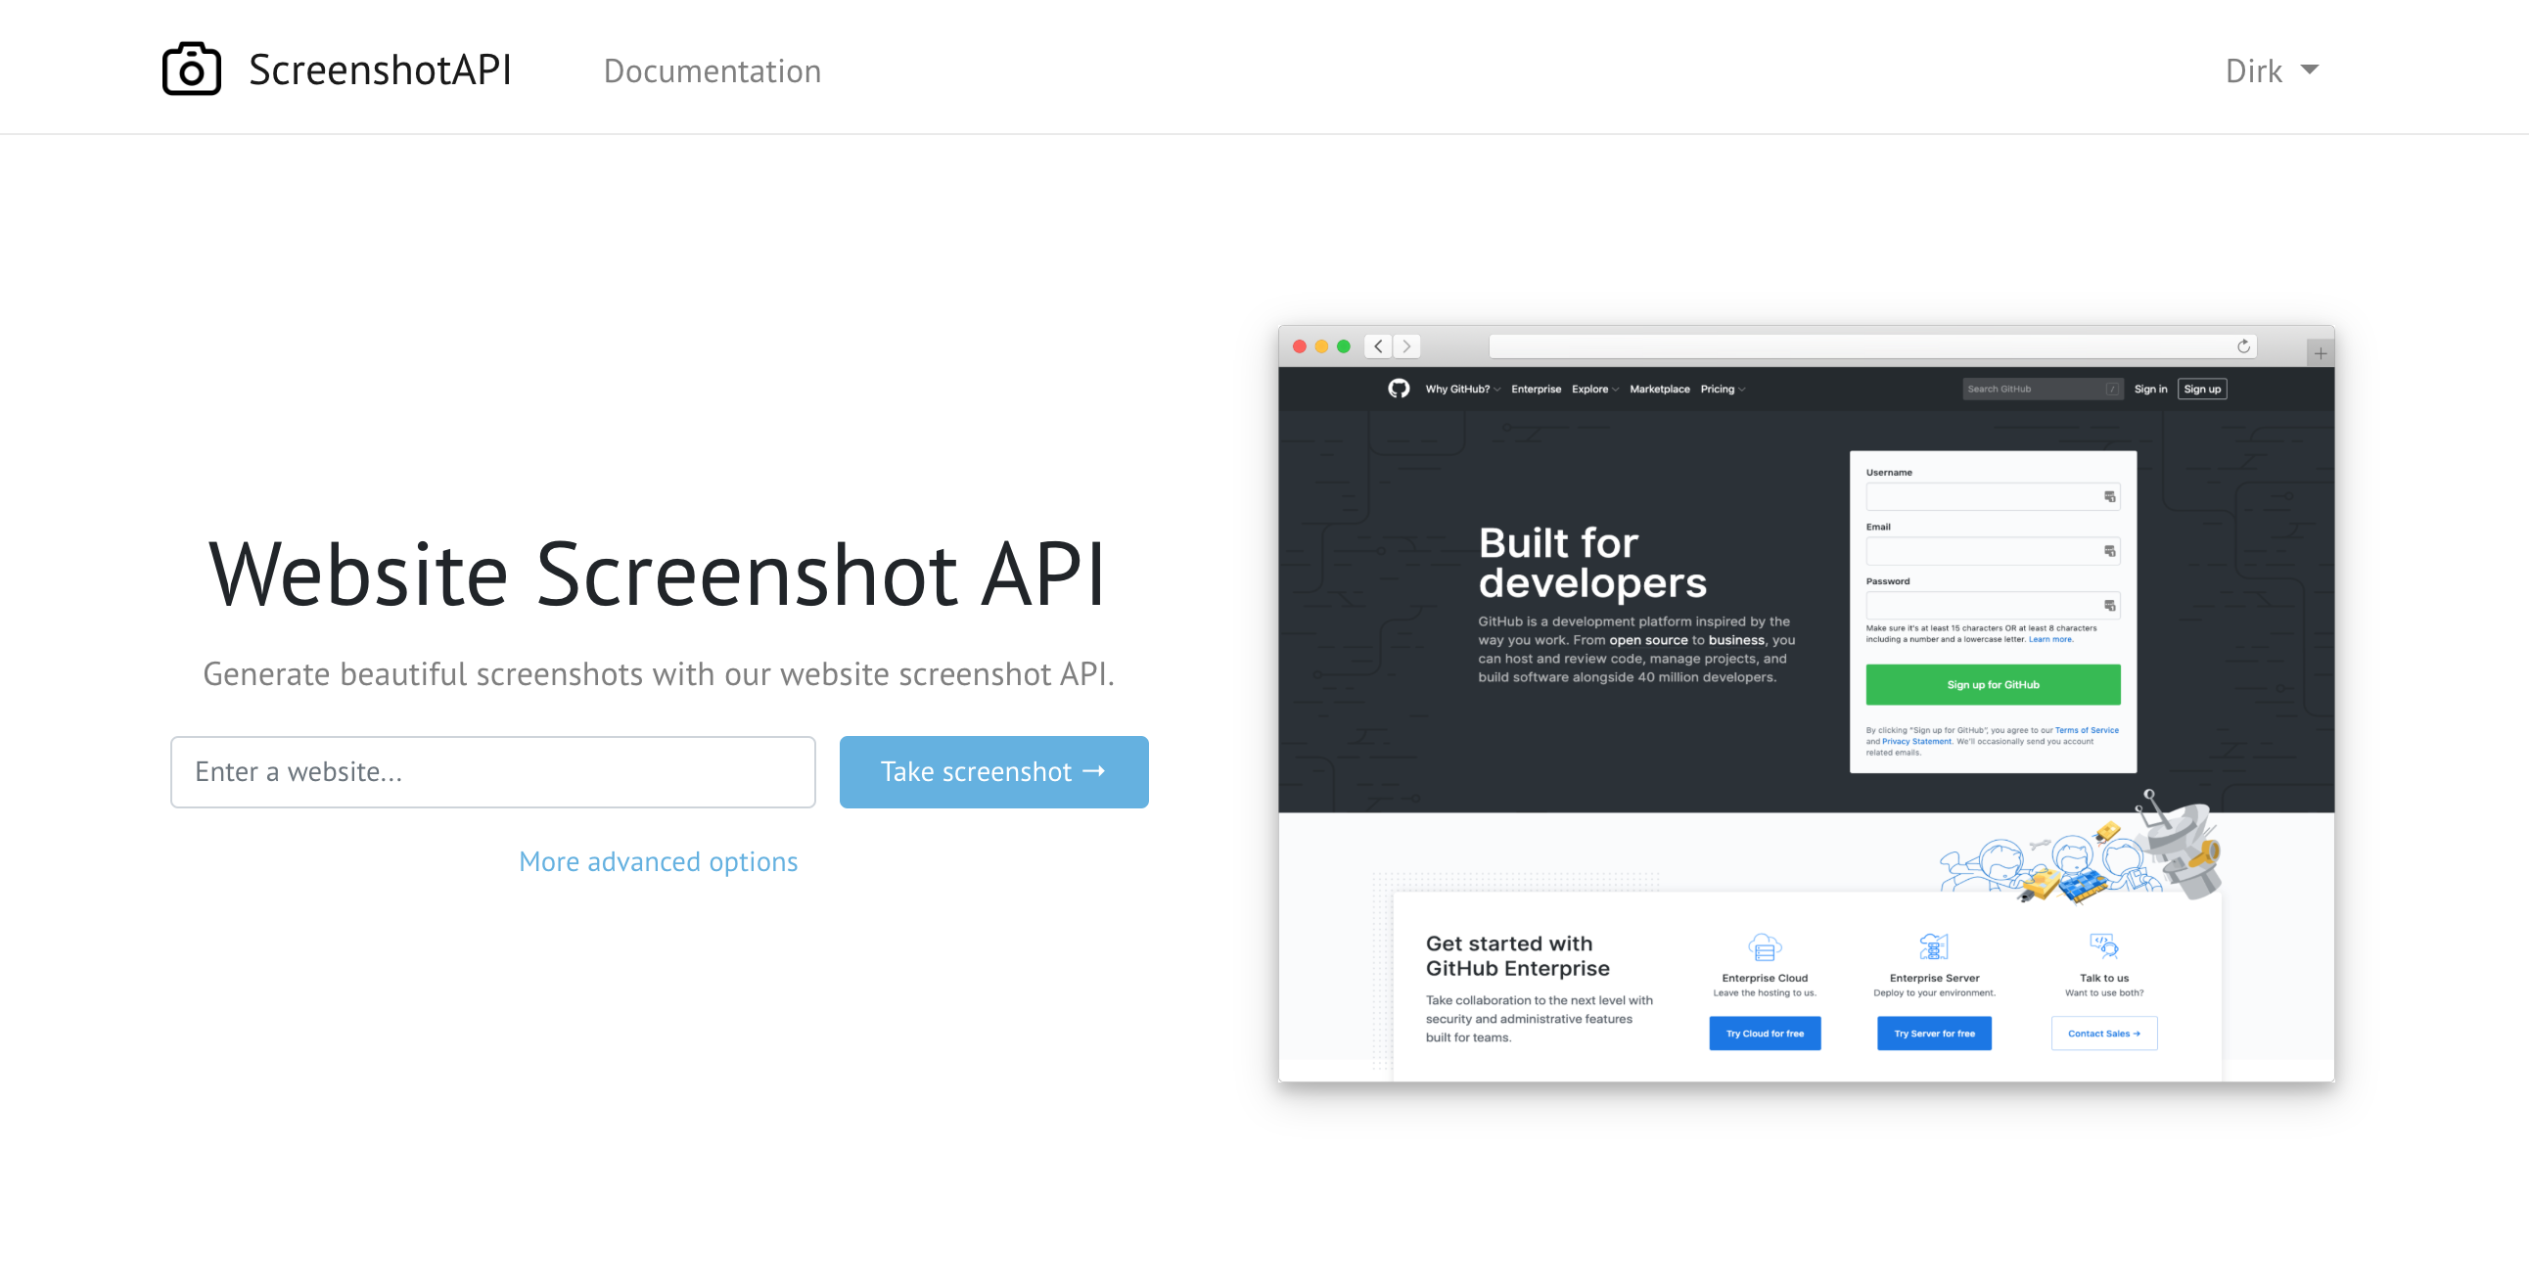The width and height of the screenshot is (2529, 1288).
Task: Click the Talk to us icon in preview
Action: pos(2104,945)
